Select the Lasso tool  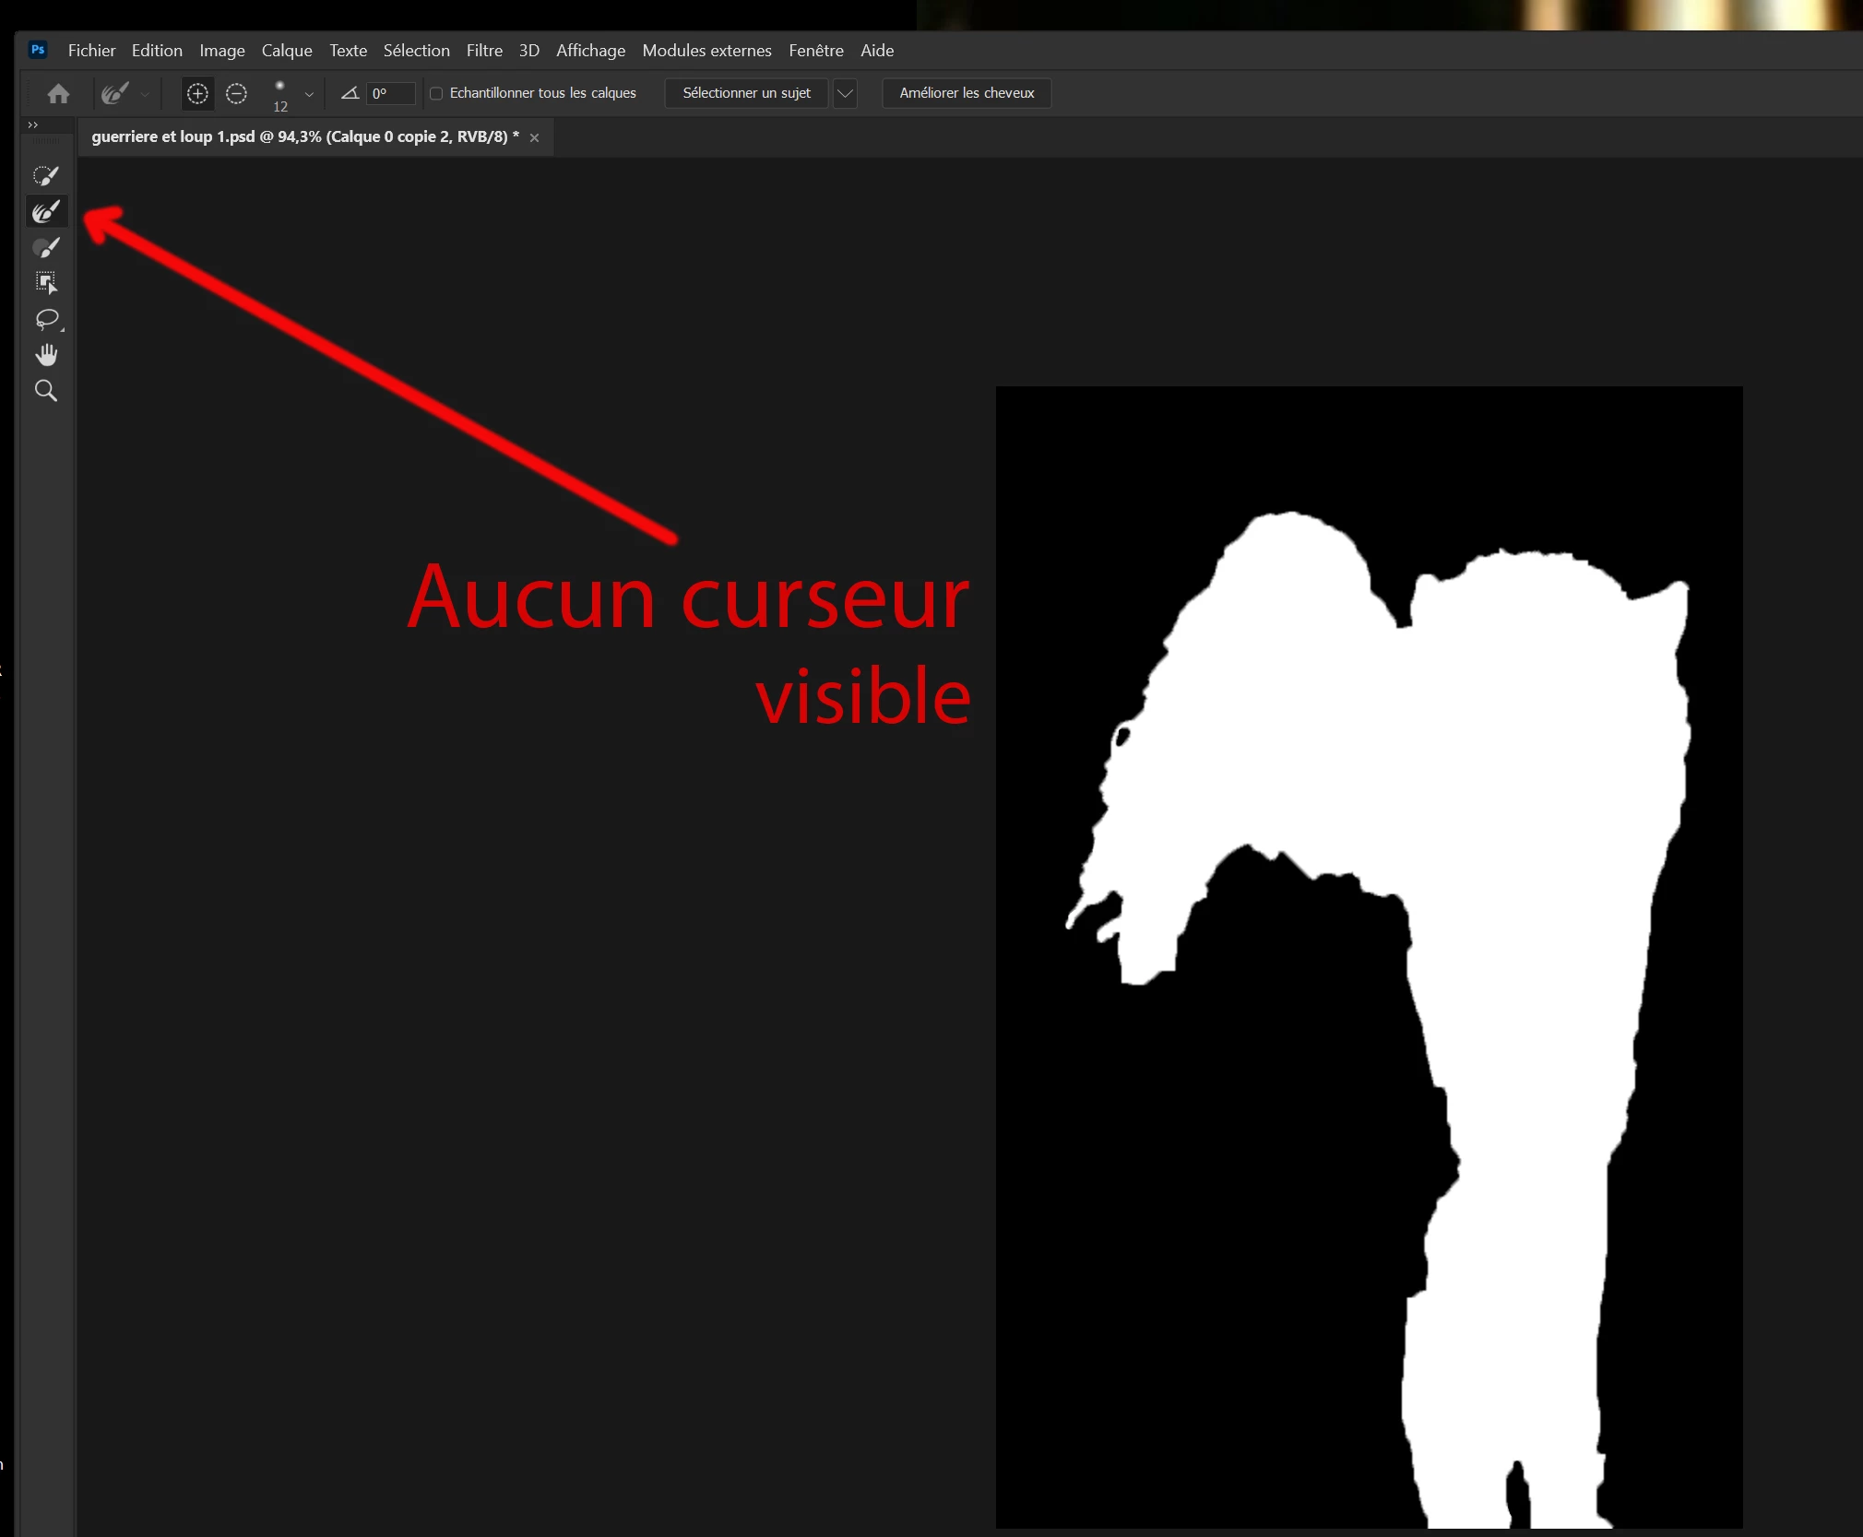click(x=45, y=319)
